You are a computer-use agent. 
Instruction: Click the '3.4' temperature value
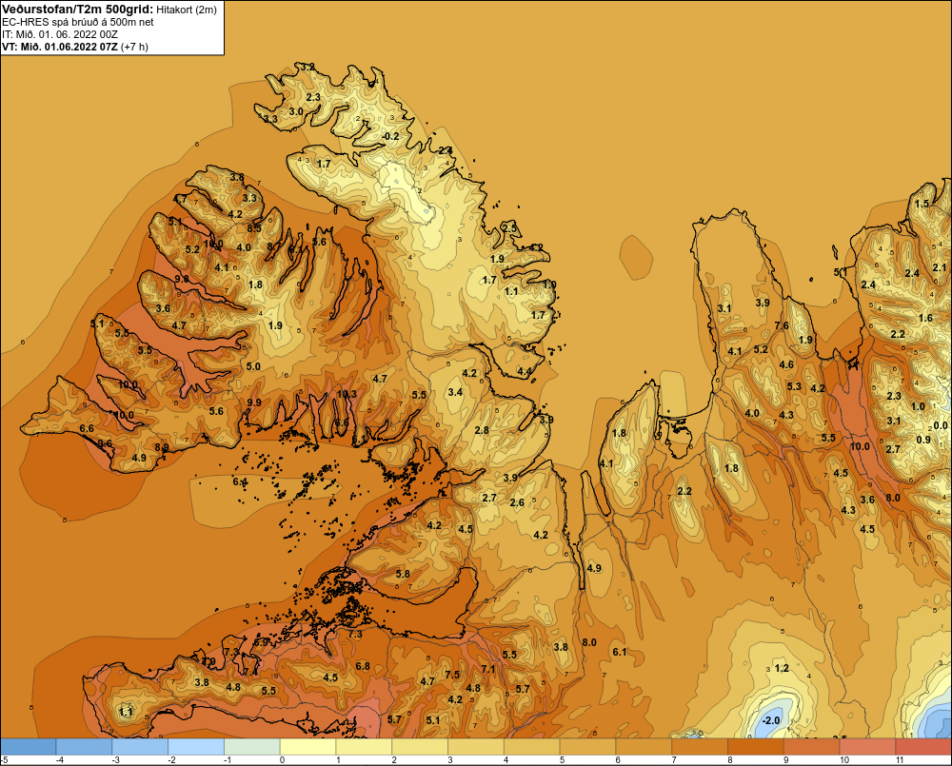click(455, 392)
